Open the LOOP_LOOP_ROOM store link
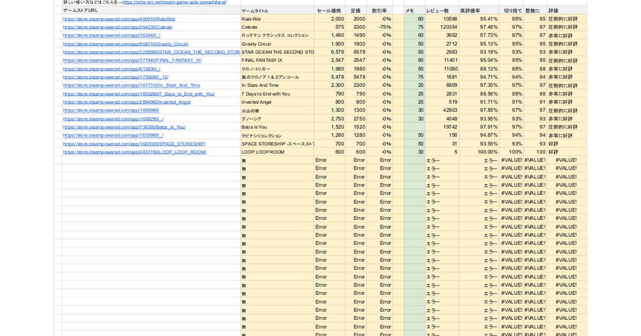 (x=134, y=152)
